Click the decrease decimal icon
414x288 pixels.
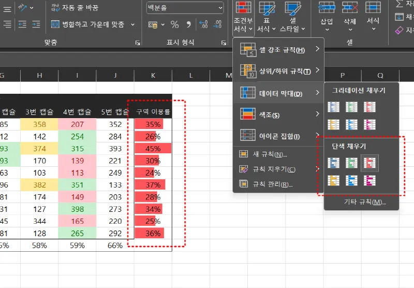point(217,24)
